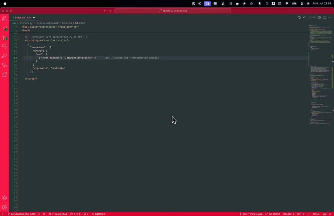Screen dimensions: 334x216
Task: Click the Copilot status icon
Action: tap(324, 214)
